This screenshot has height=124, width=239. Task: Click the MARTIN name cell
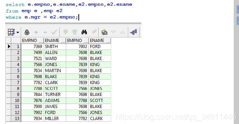(x=55, y=71)
